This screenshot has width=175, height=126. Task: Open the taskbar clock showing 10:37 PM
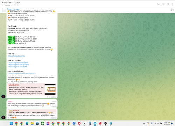point(167,123)
